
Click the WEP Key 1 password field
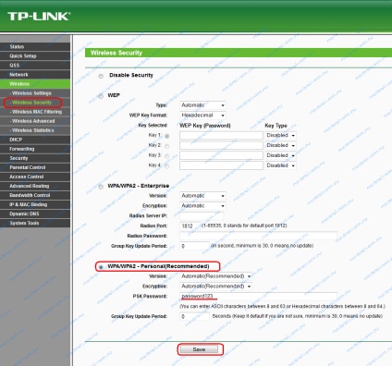221,135
